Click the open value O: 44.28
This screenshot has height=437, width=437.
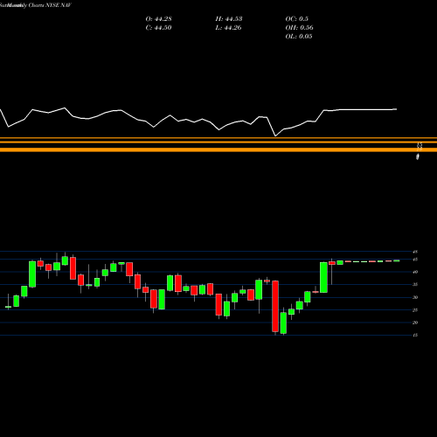[x=158, y=19]
